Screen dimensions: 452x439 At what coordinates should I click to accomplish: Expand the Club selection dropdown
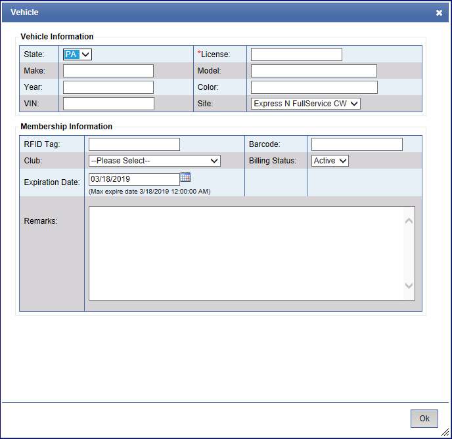click(154, 161)
